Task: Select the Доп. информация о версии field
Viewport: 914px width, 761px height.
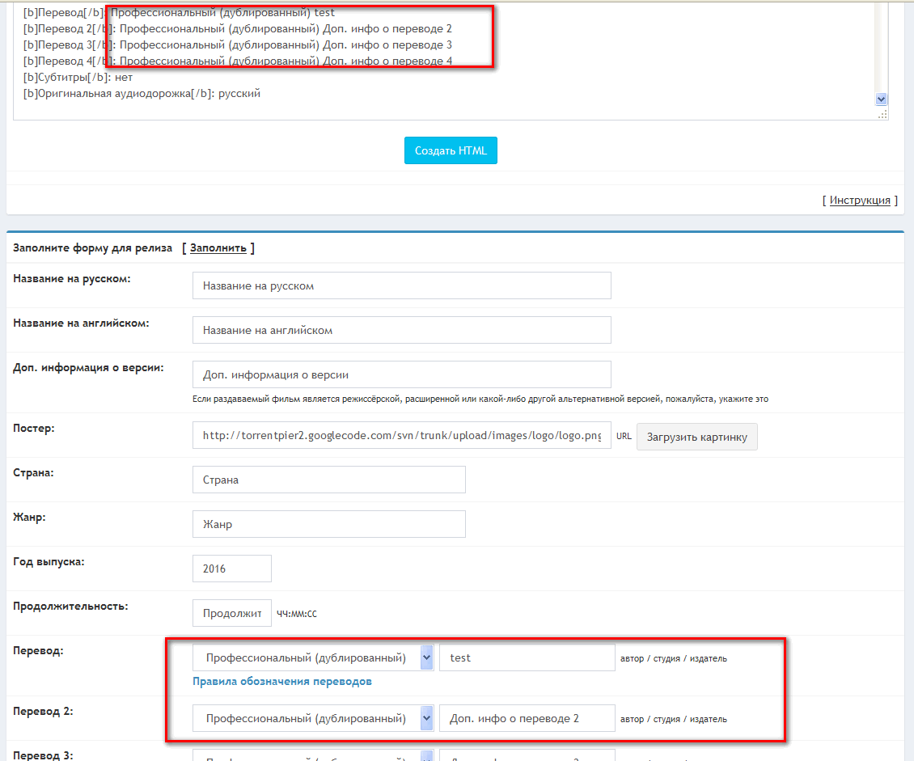Action: 401,374
